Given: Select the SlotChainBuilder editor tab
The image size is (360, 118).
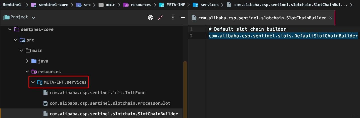Looking at the screenshot, I should point(262,18).
